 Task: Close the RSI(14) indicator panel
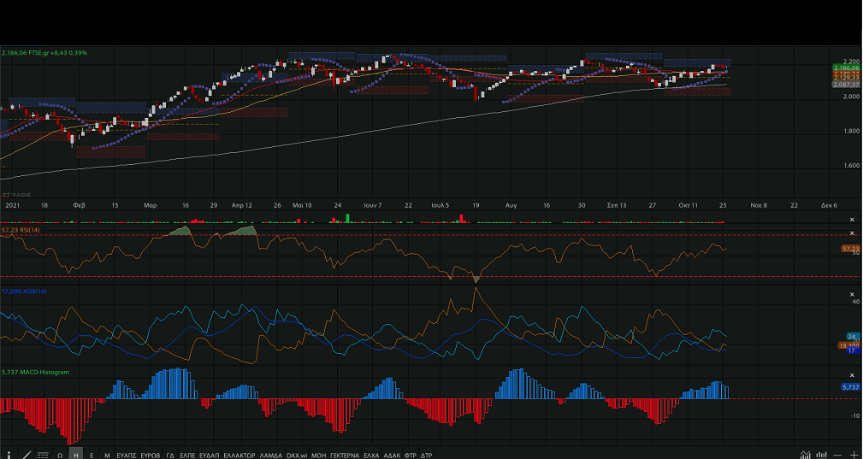[852, 233]
